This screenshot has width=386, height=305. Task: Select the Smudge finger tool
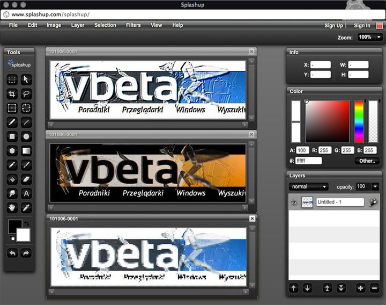coord(12,193)
